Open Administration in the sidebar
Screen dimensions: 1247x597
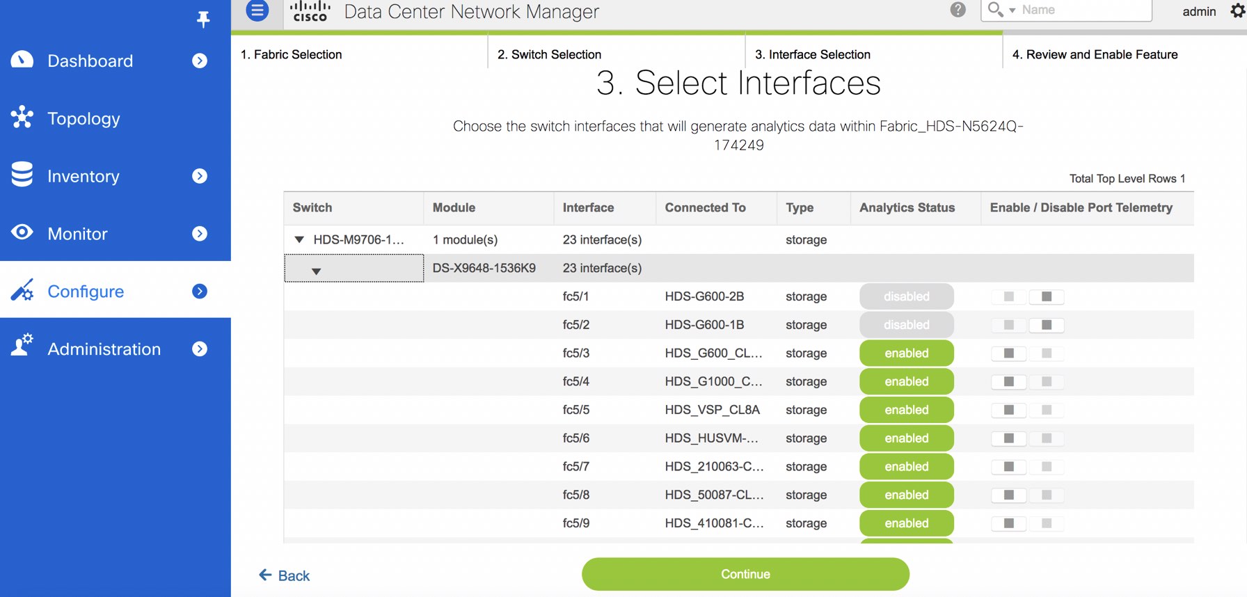(104, 349)
